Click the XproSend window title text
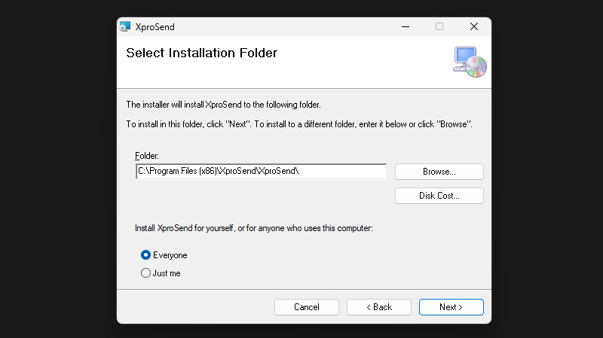Screen dimensions: 603x338 click(157, 26)
